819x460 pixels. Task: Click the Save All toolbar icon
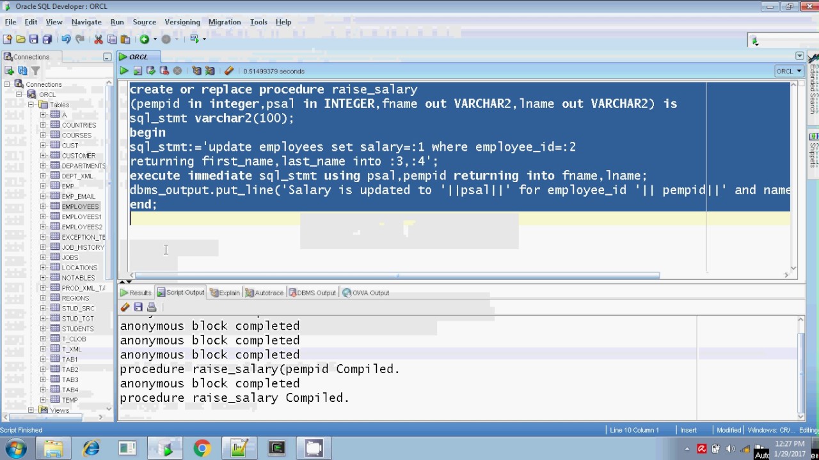47,39
